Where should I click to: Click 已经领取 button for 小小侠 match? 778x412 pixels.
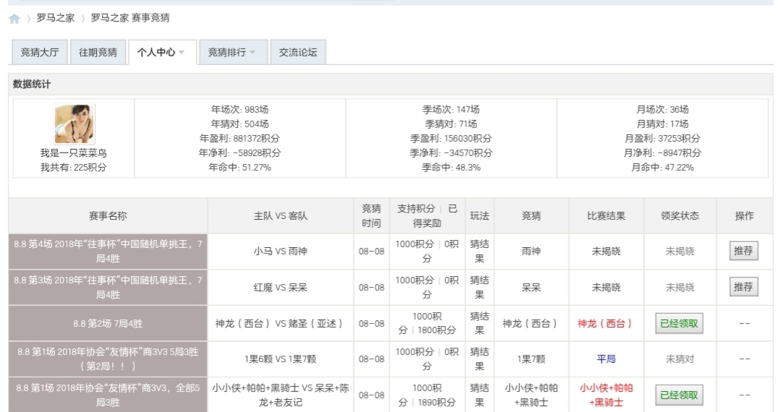point(679,395)
